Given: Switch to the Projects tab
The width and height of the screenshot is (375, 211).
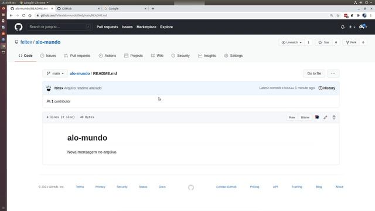Looking at the screenshot, I should point(134,56).
